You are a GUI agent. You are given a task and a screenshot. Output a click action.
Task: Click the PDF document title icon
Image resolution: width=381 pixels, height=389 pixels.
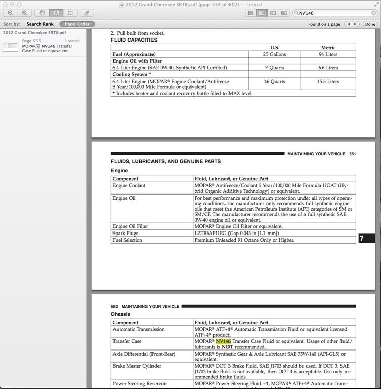pos(121,5)
